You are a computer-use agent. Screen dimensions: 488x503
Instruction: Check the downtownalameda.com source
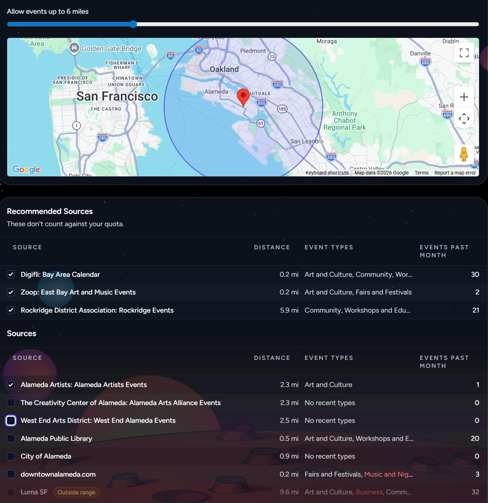(x=11, y=474)
